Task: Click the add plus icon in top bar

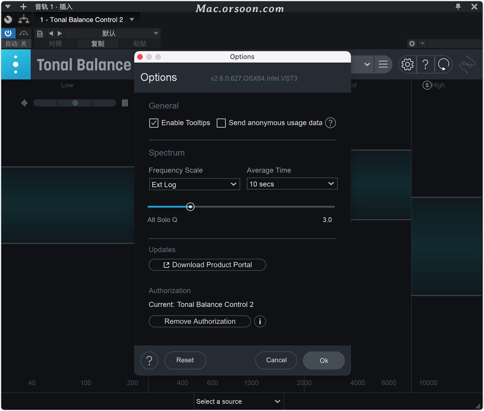Action: coord(23,7)
